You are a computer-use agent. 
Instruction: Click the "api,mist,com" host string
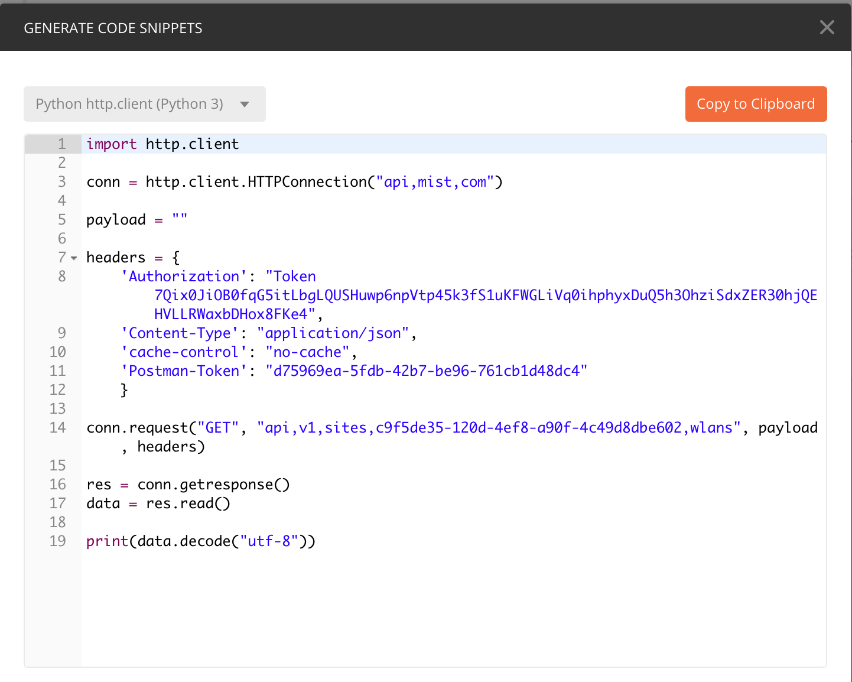pyautogui.click(x=435, y=182)
